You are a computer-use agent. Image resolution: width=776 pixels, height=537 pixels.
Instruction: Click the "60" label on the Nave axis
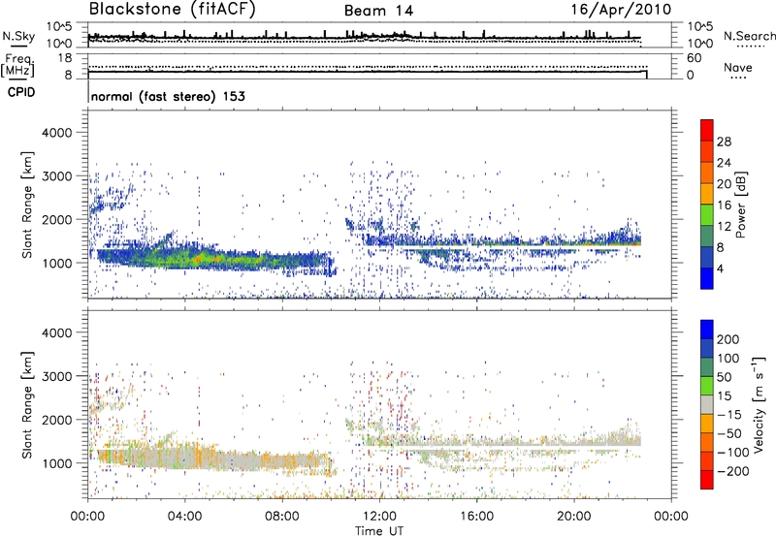tap(694, 58)
